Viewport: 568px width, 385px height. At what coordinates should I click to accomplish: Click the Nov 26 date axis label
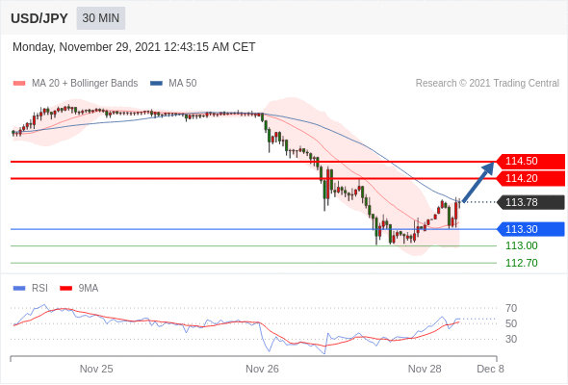[x=262, y=369]
